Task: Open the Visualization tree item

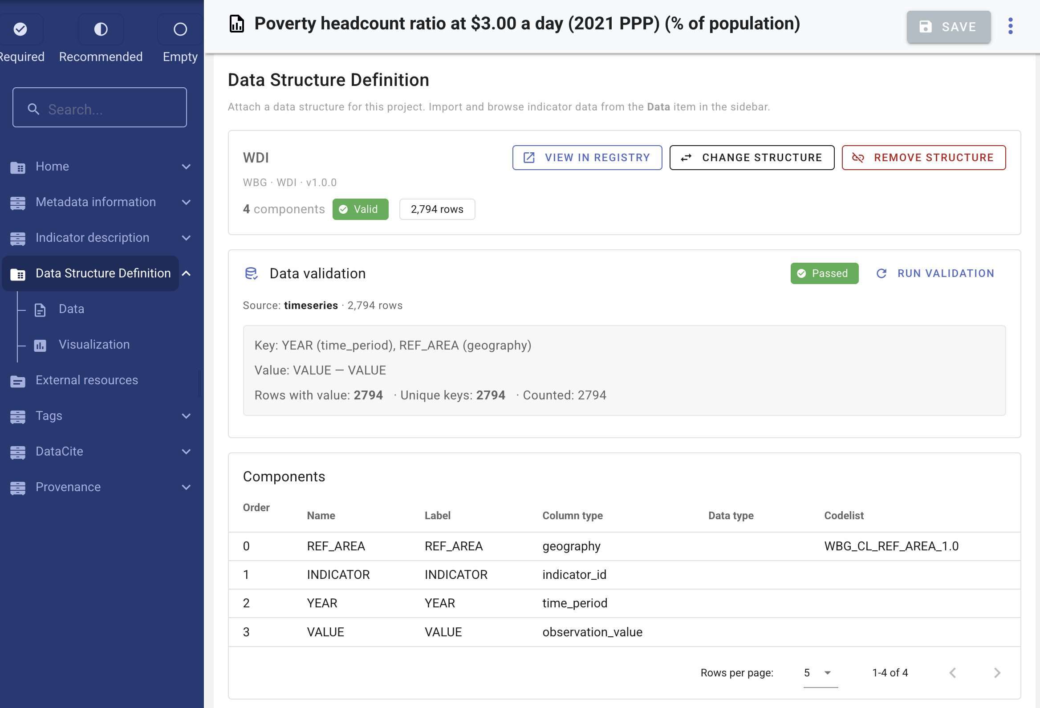Action: click(94, 345)
